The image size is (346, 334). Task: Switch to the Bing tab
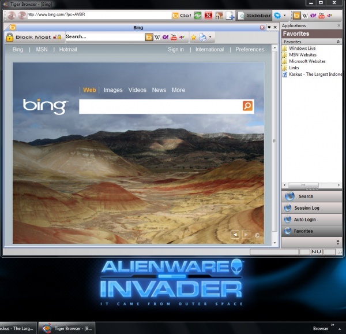138,28
